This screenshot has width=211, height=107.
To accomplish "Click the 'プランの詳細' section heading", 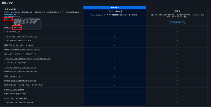I will pos(10,9).
